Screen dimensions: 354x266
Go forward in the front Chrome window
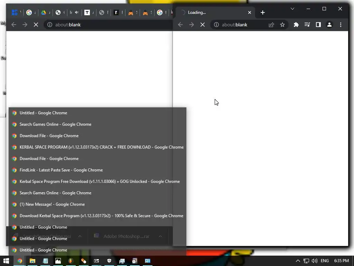click(x=192, y=25)
